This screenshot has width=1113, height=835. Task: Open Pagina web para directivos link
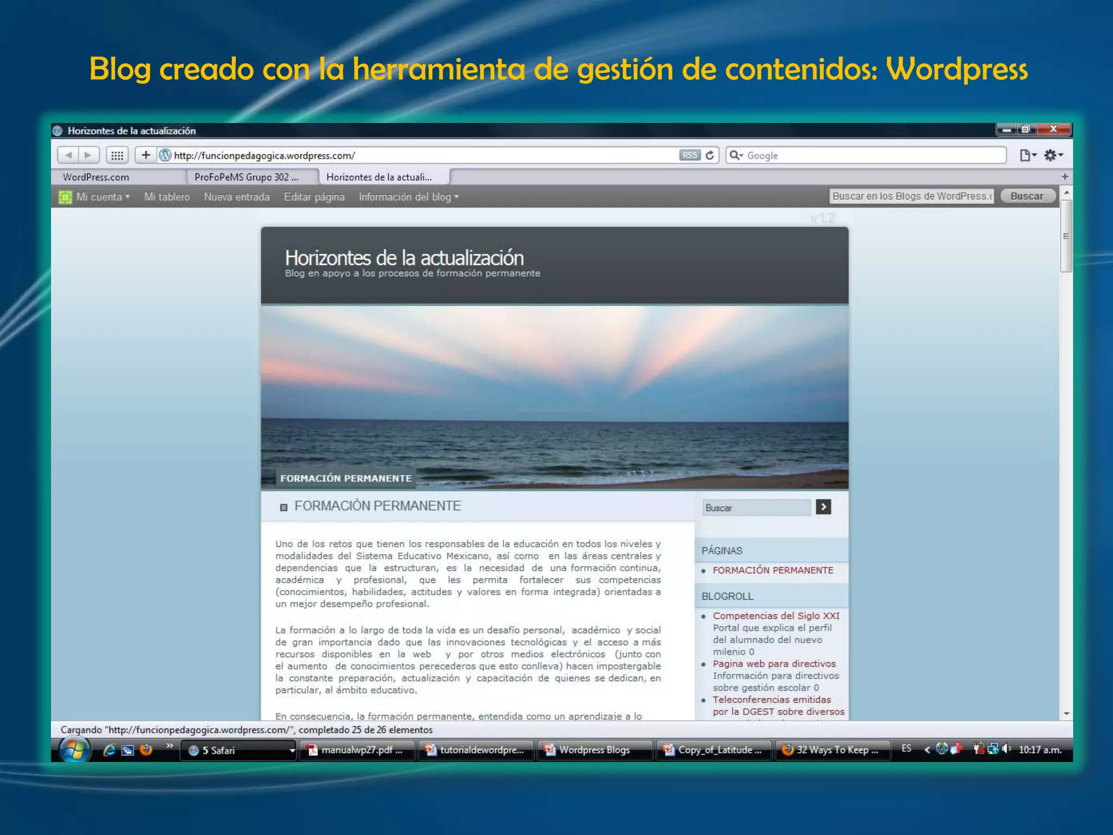pos(774,664)
